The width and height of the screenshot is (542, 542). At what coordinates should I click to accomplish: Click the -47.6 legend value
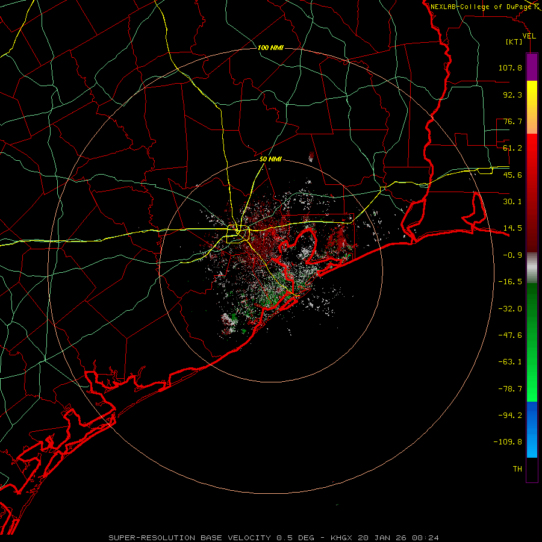(x=510, y=335)
